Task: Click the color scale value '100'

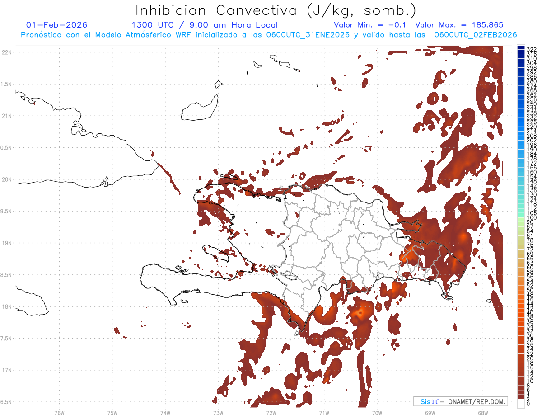Action: [x=532, y=217]
